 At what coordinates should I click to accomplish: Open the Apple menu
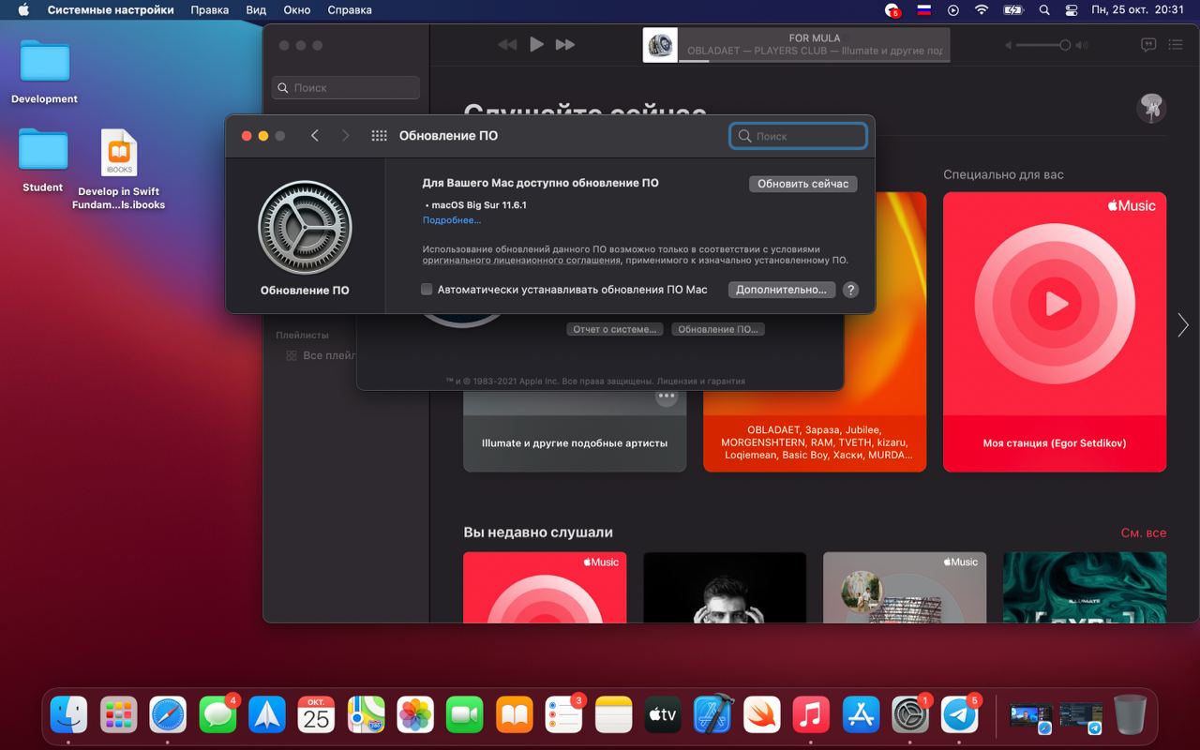tap(23, 10)
